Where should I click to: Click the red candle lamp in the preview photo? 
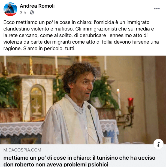tap(131, 102)
